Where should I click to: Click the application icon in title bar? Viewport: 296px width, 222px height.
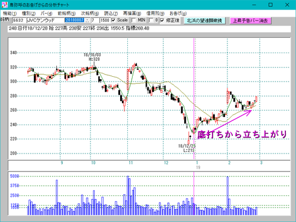pos(4,5)
